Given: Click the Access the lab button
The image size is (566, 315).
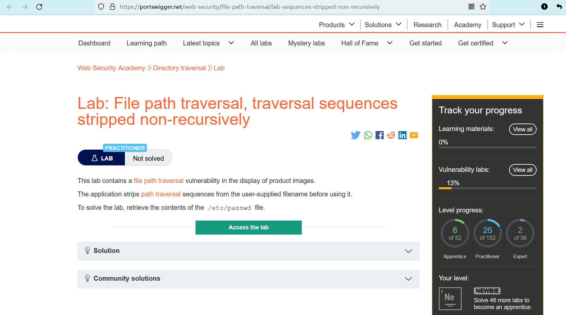Looking at the screenshot, I should click(x=249, y=227).
